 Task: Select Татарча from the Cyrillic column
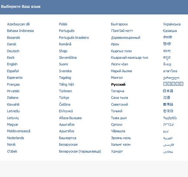117,91
